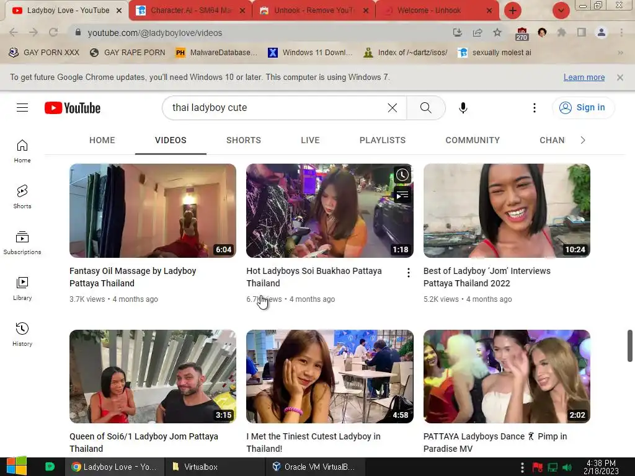The image size is (635, 476).
Task: Open Index of /~dartz/isos/ bookmark
Action: pos(406,53)
